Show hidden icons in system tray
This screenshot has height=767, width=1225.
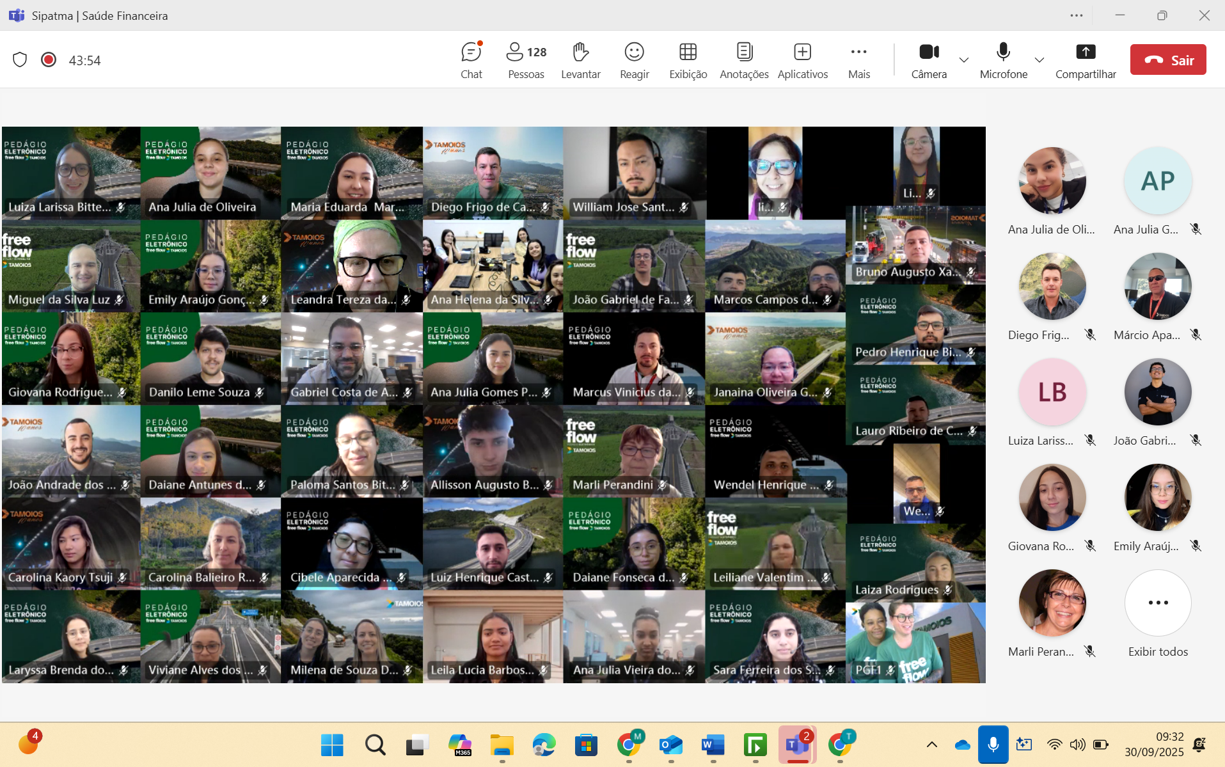(932, 745)
